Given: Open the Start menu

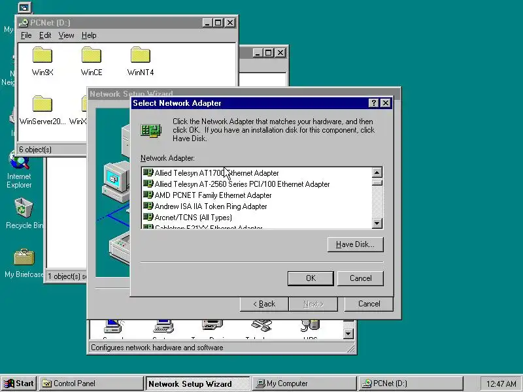Looking at the screenshot, I should tap(19, 384).
